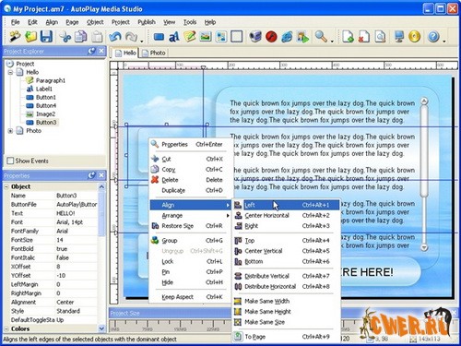This screenshot has width=461, height=346.
Task: Insert a new Video object icon
Action: pyautogui.click(x=255, y=37)
